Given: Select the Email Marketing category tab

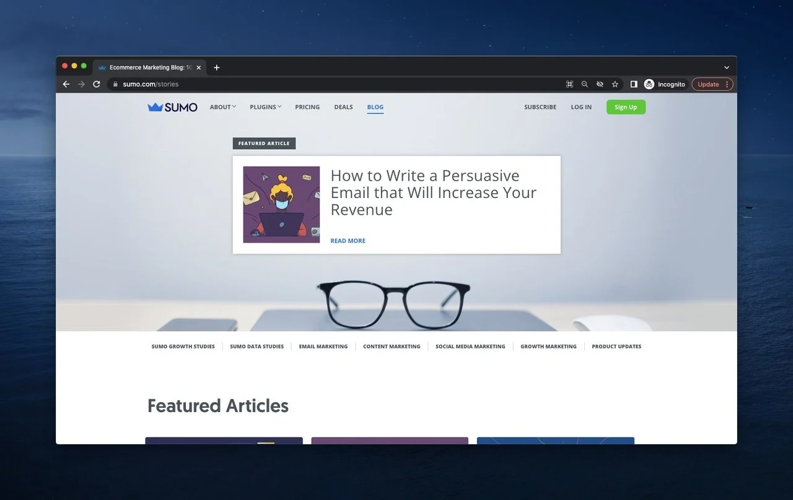Looking at the screenshot, I should [323, 347].
